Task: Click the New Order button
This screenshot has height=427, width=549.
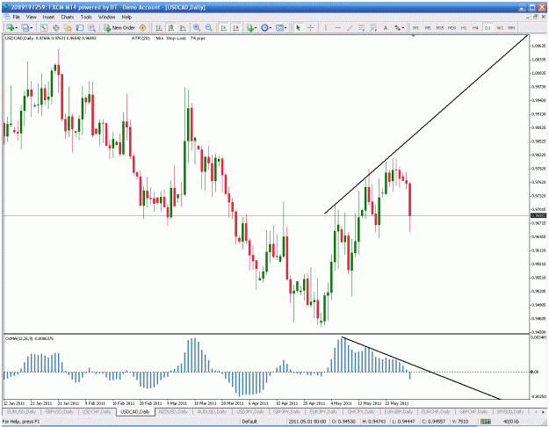Action: pos(119,27)
